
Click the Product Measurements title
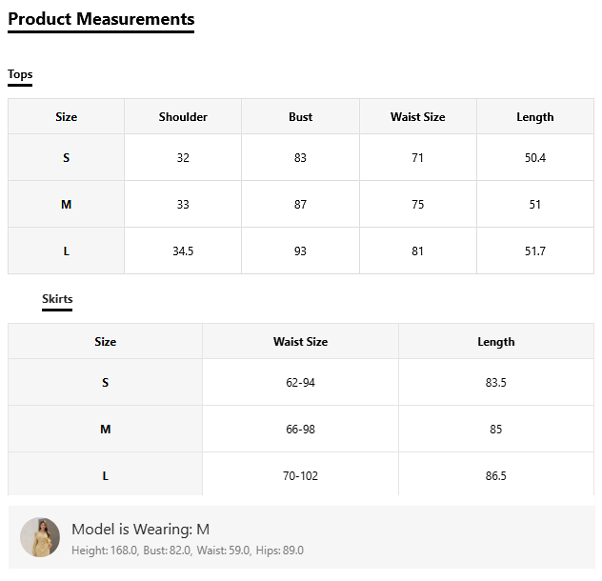101,19
